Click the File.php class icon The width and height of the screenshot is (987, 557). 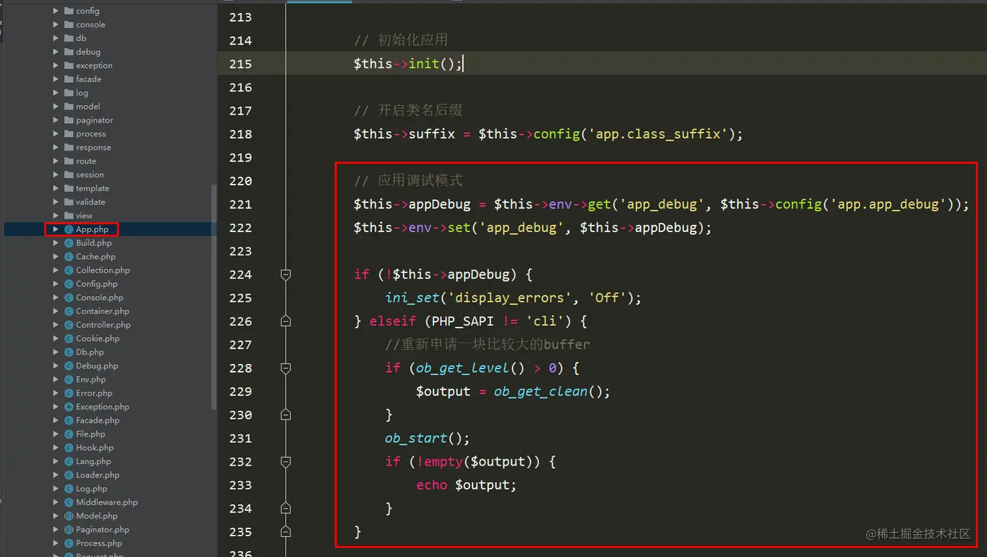coord(69,434)
